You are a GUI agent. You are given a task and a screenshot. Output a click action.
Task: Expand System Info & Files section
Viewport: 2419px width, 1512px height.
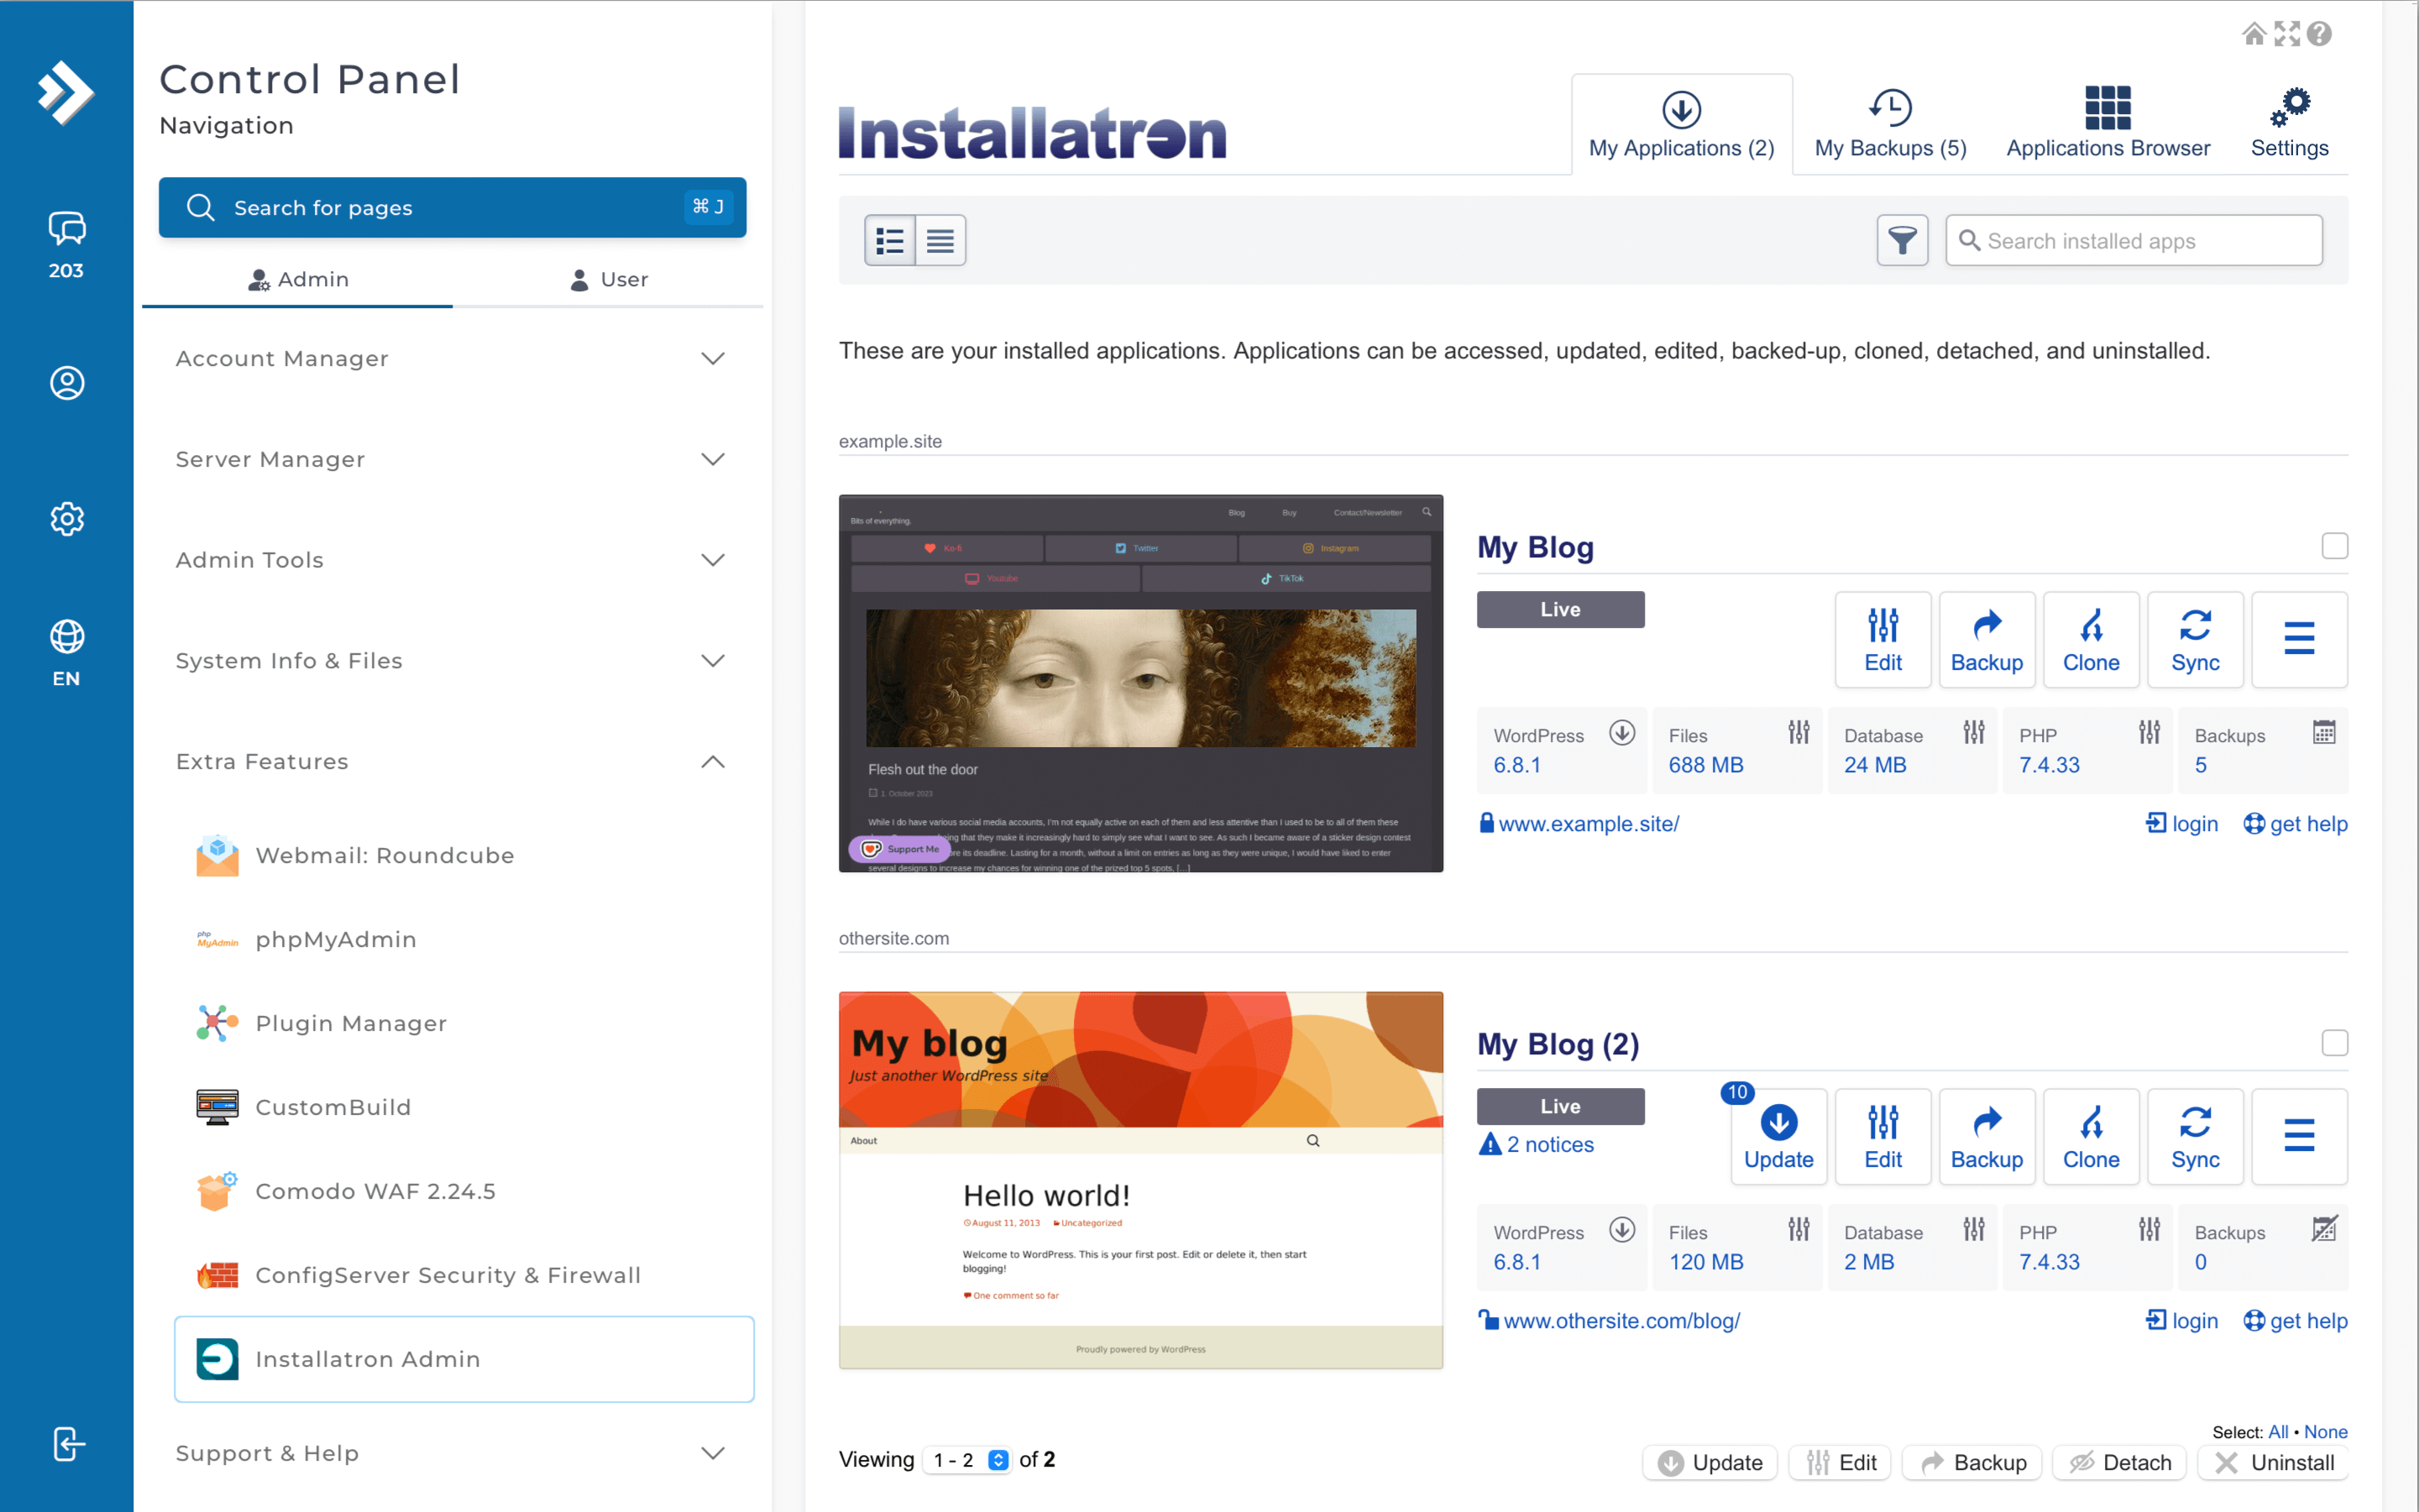click(451, 661)
